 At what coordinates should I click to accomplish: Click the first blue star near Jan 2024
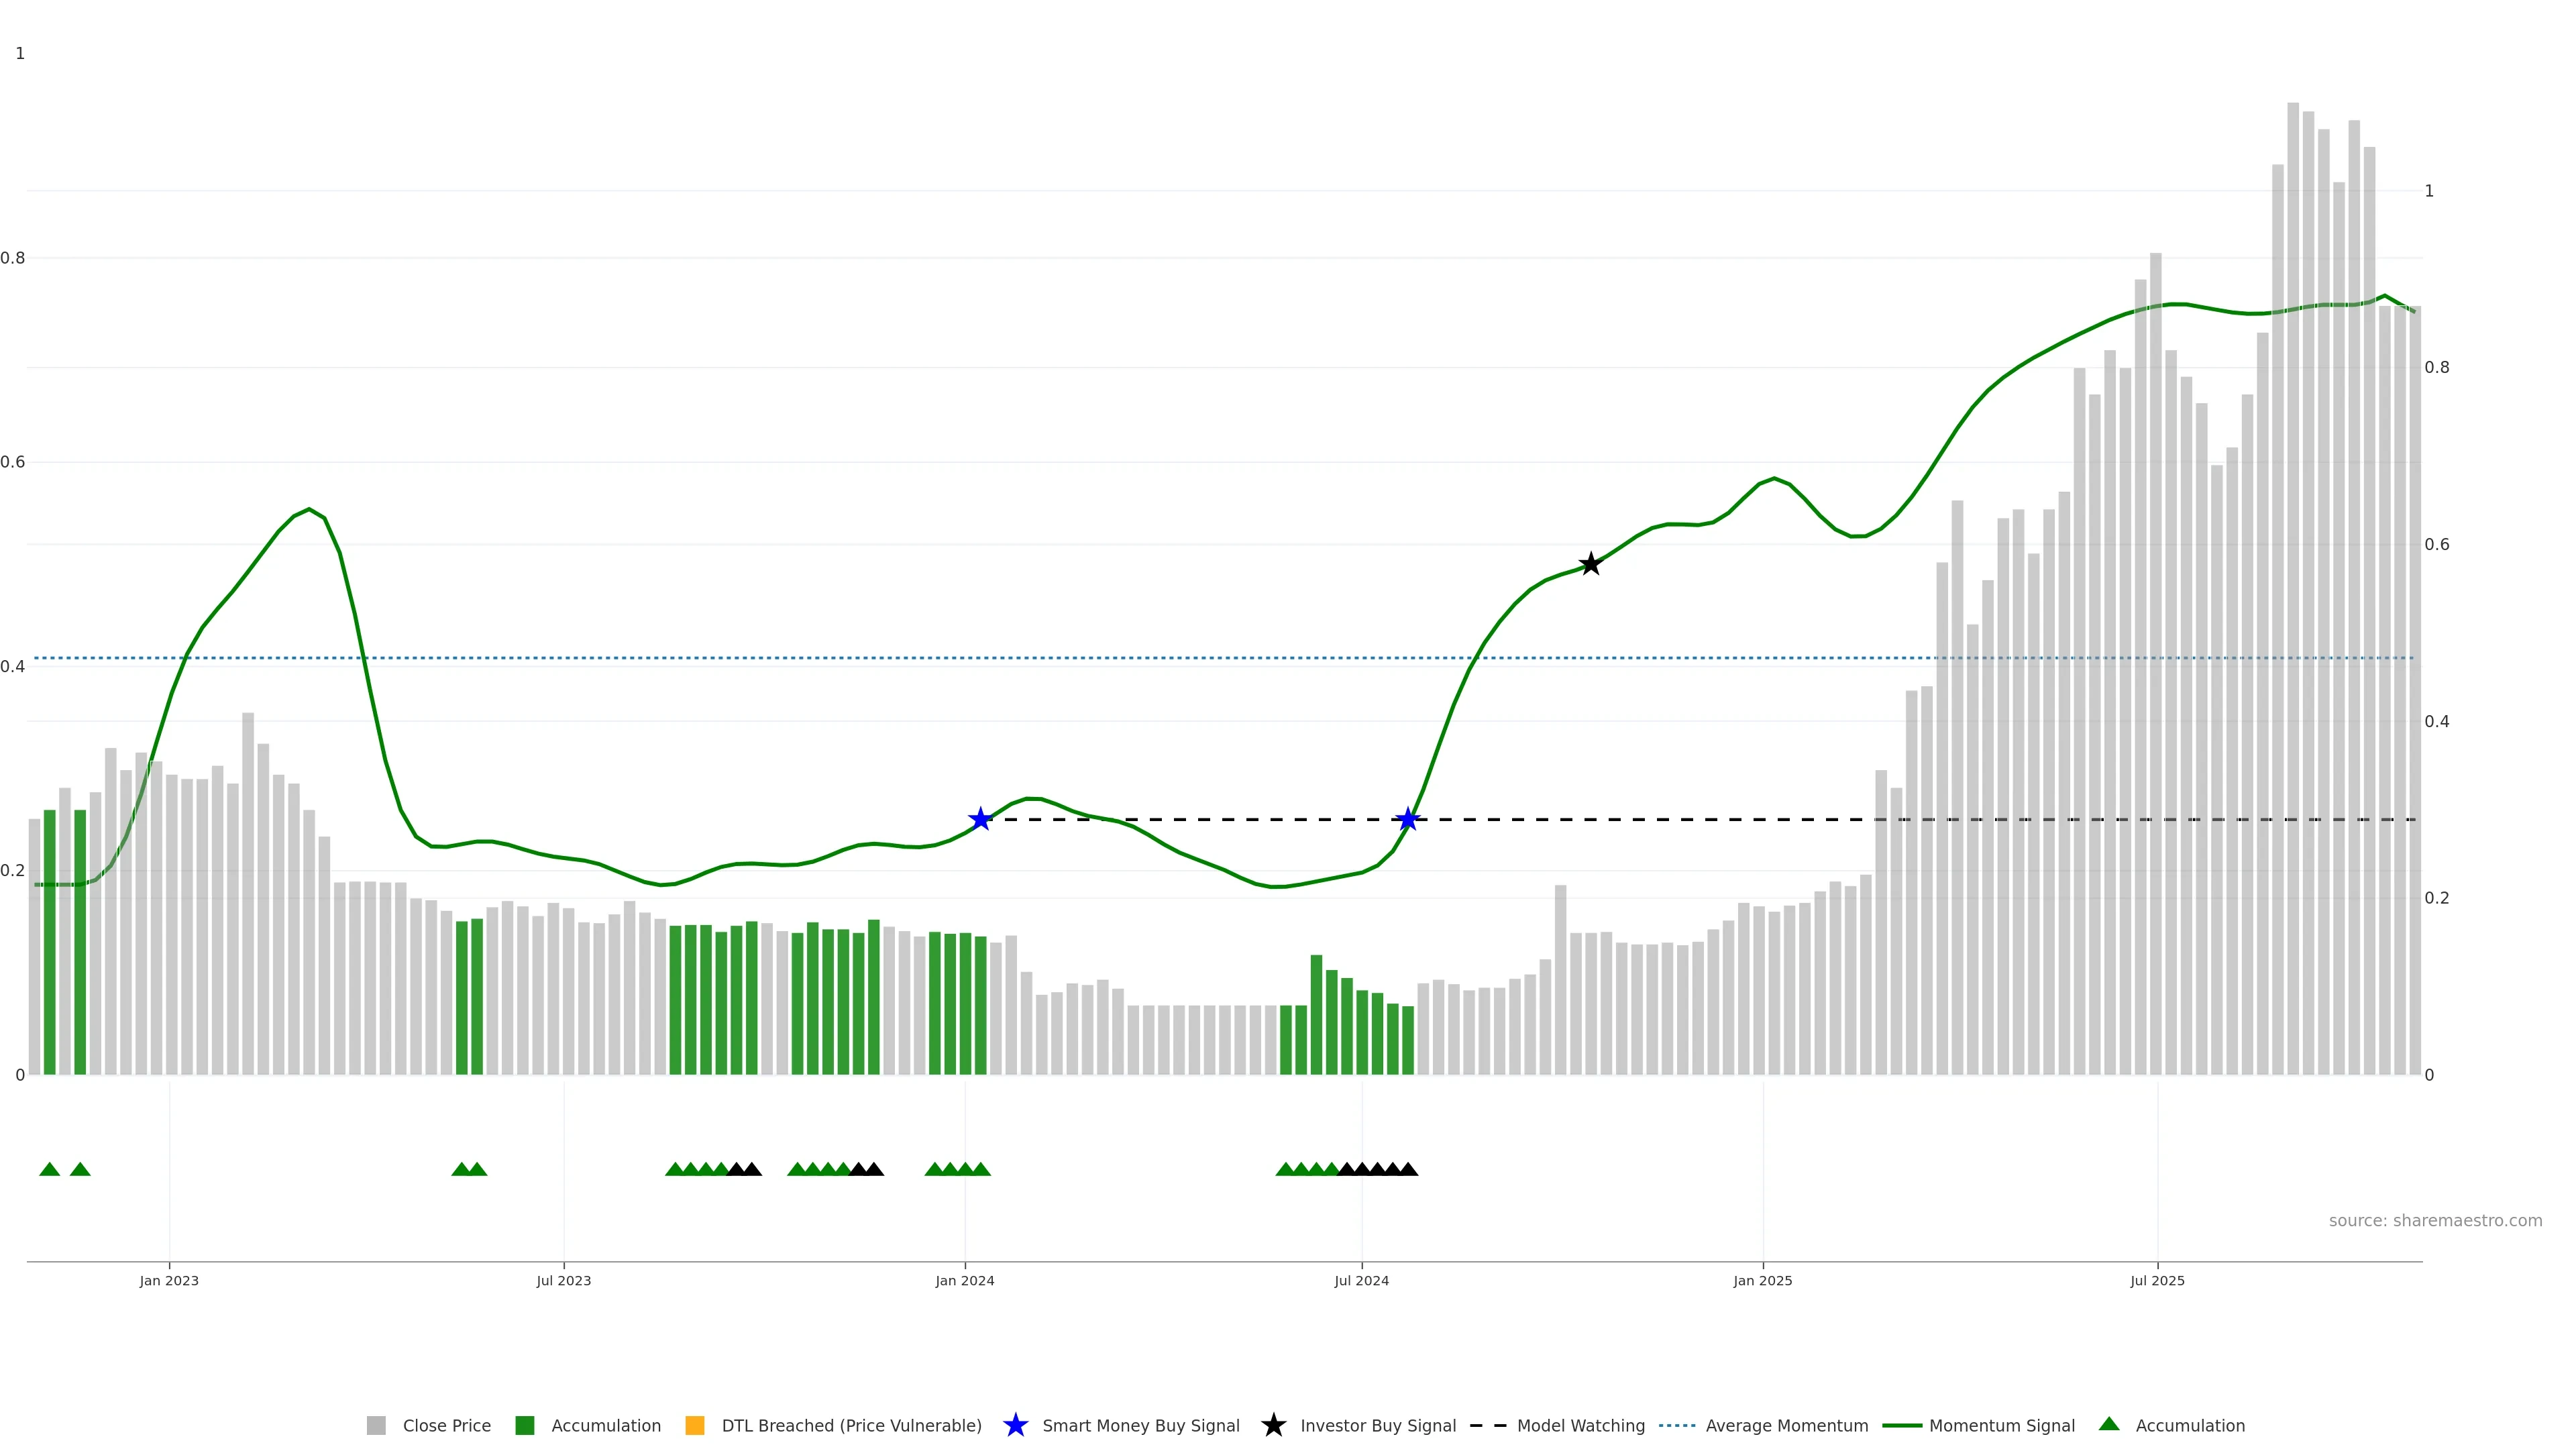pos(980,819)
